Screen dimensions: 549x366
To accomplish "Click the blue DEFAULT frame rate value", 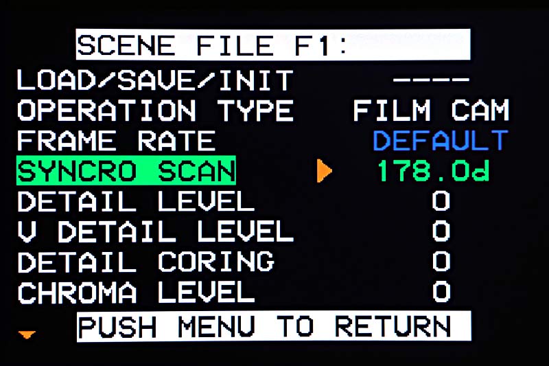I will click(x=440, y=141).
